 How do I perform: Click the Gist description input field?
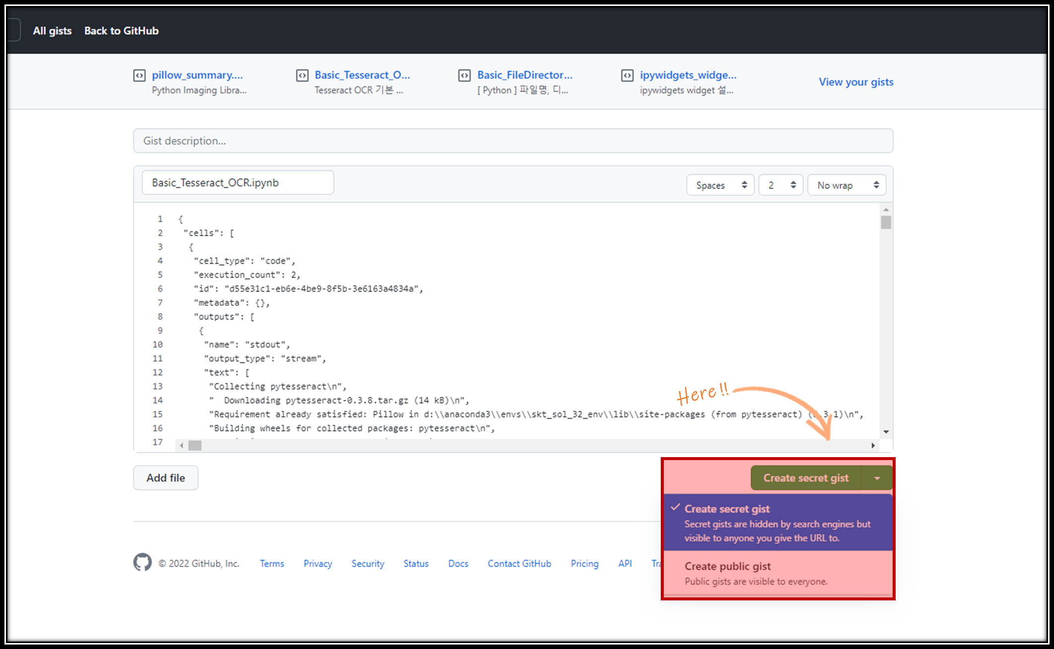coord(513,141)
